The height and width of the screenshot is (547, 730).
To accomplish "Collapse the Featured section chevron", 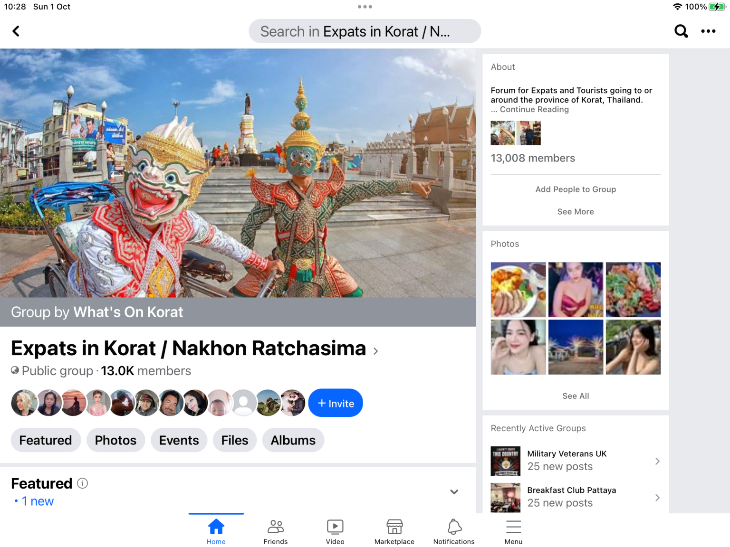I will pos(454,492).
